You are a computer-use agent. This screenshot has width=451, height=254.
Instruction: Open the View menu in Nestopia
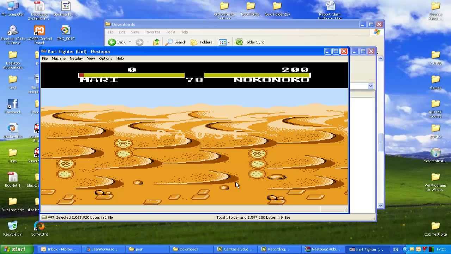tap(91, 59)
